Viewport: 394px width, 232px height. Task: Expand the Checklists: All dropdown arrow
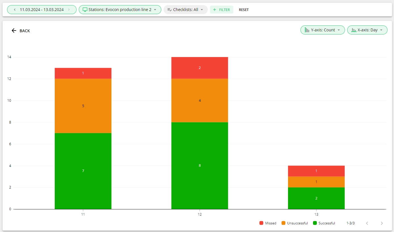tap(202, 10)
